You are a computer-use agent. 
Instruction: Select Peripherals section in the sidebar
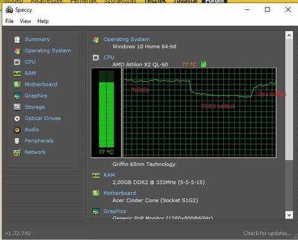point(39,141)
